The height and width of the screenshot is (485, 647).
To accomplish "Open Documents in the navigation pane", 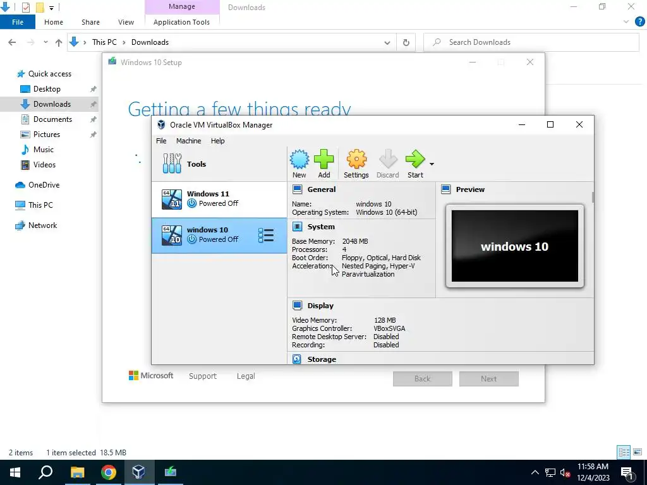I will [52, 119].
